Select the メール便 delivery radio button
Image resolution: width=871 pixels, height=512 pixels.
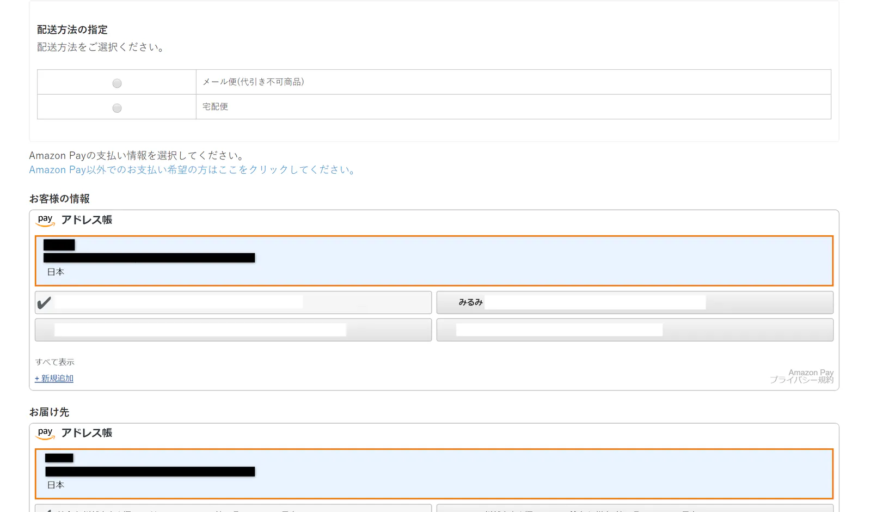[x=116, y=83]
